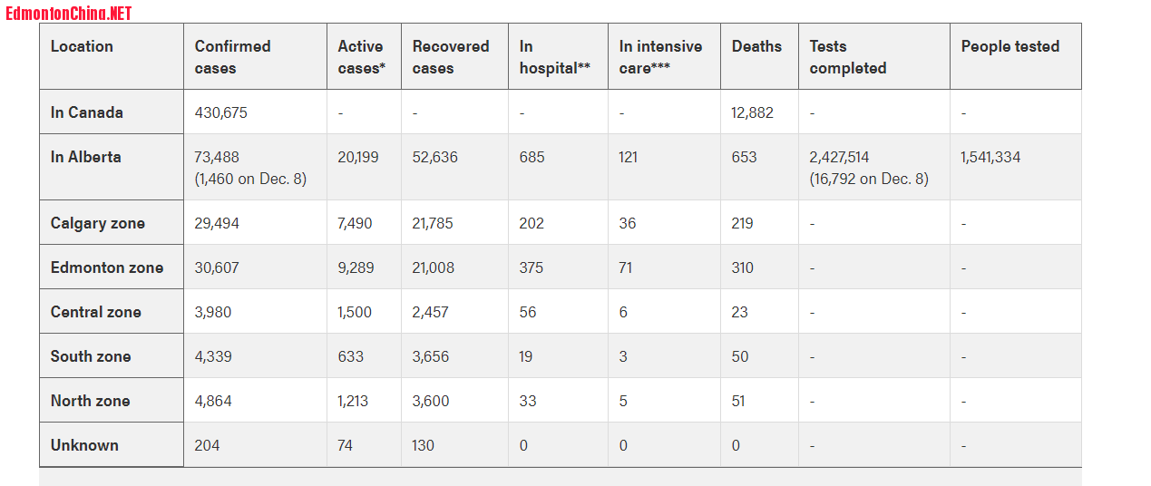Select Alberta's deaths value 653

tap(745, 157)
